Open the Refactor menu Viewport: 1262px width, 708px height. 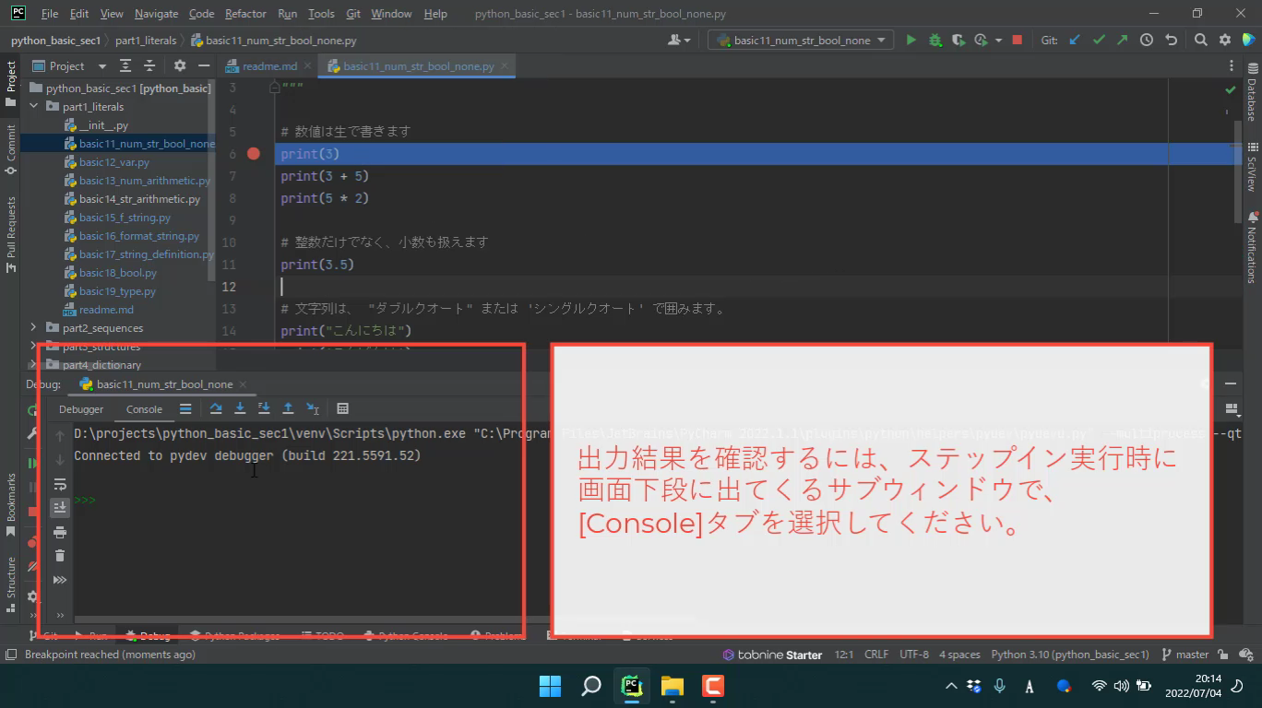click(245, 14)
